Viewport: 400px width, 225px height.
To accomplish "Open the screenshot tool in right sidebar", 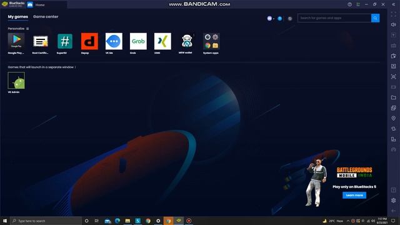I will click(393, 76).
